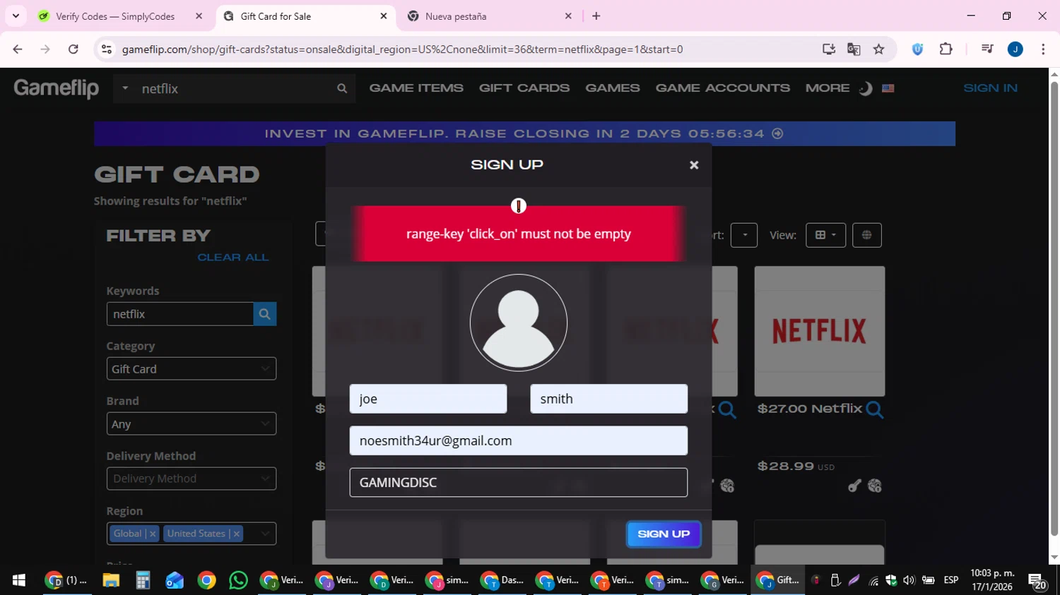The width and height of the screenshot is (1060, 595).
Task: Remove the United States region tag
Action: click(237, 534)
